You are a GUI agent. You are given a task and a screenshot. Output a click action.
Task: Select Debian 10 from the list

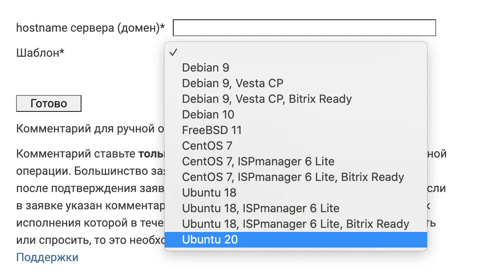(x=208, y=114)
